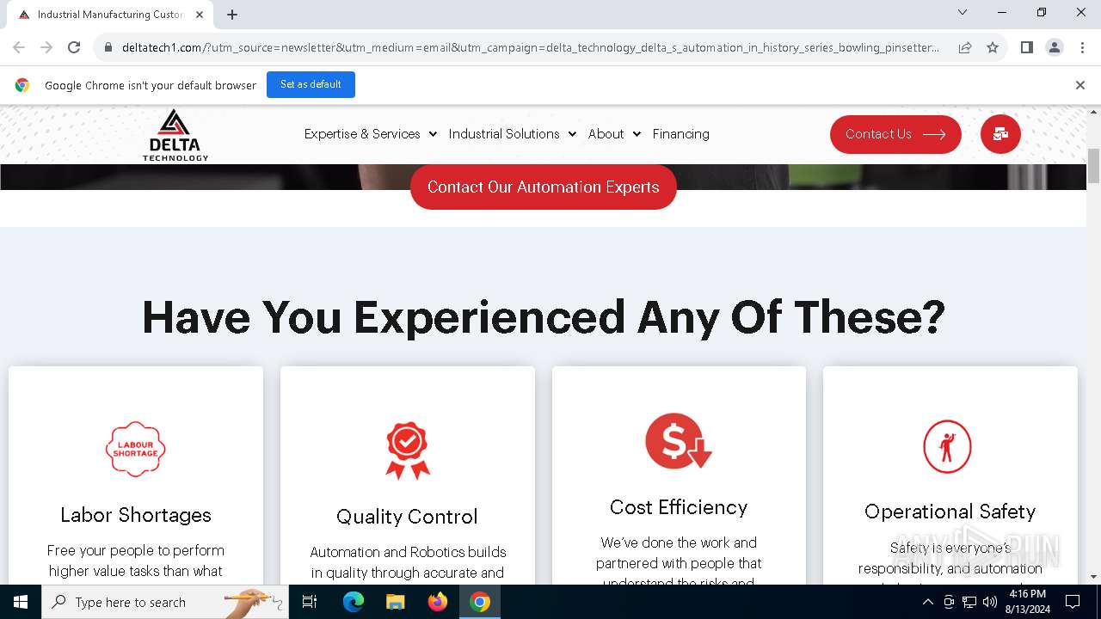Screen dimensions: 1101x619
Task: Open Chrome side panel icon
Action: pyautogui.click(x=1026, y=47)
